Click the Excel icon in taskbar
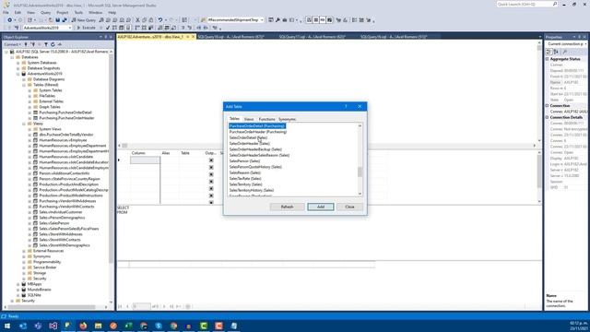The width and height of the screenshot is (590, 332). [128, 326]
